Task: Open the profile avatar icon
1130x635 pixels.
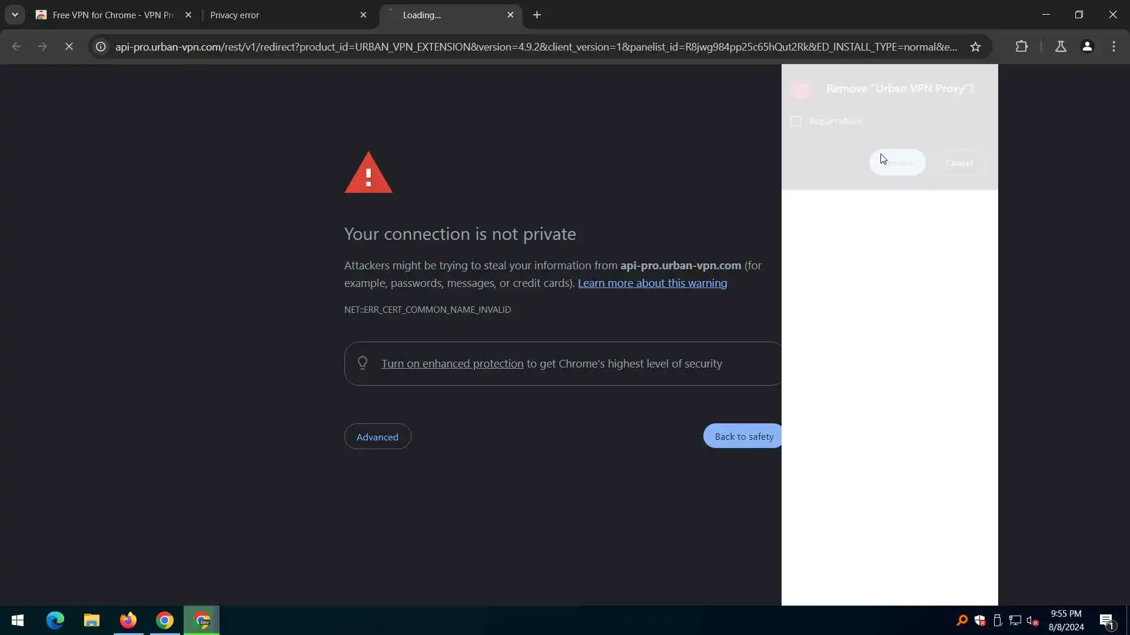Action: pyautogui.click(x=1087, y=46)
